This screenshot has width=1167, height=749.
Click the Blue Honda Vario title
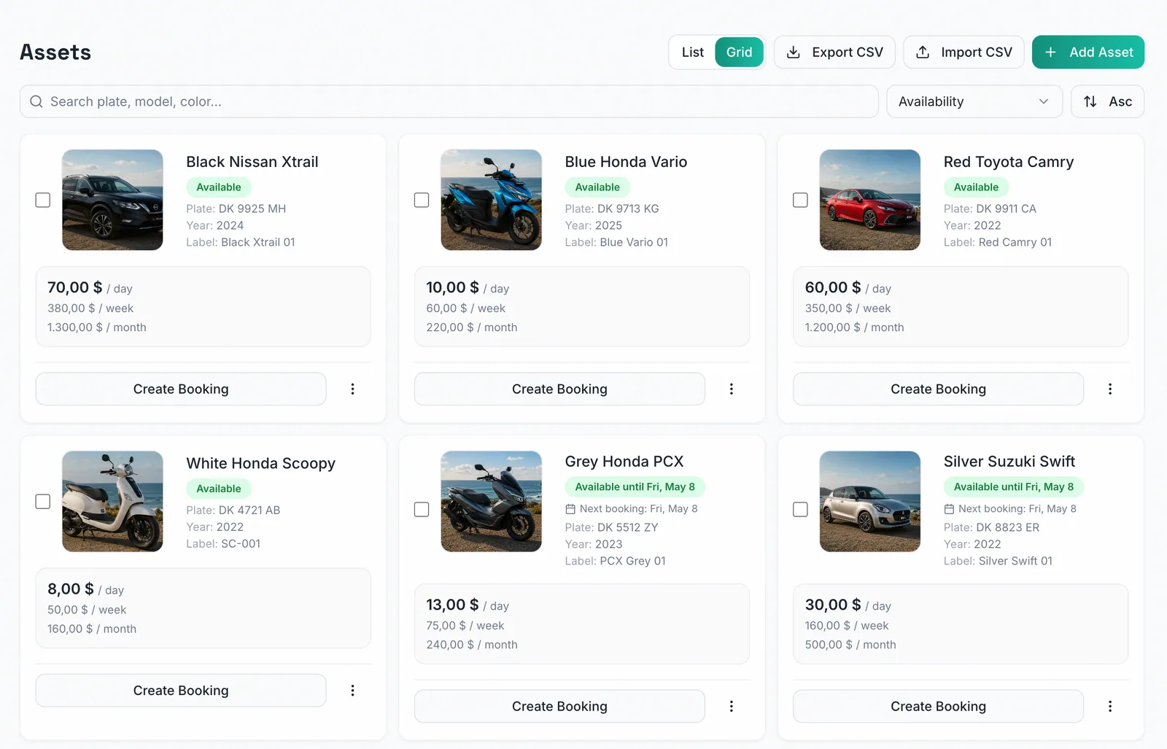tap(626, 162)
